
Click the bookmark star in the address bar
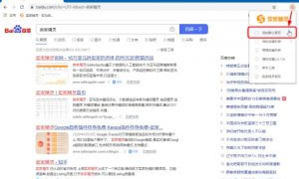pyautogui.click(x=274, y=7)
